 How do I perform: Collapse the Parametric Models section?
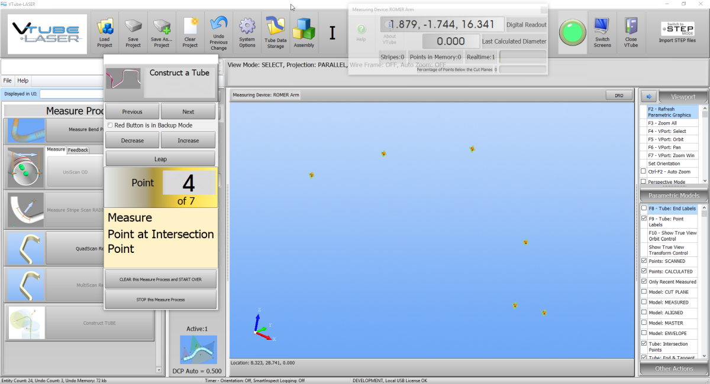point(673,196)
